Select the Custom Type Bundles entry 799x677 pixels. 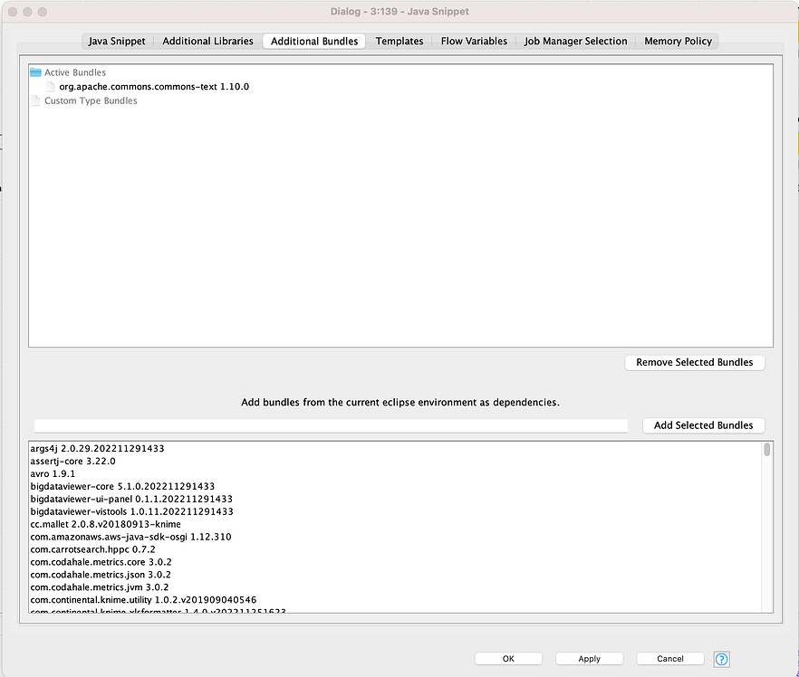coord(91,100)
